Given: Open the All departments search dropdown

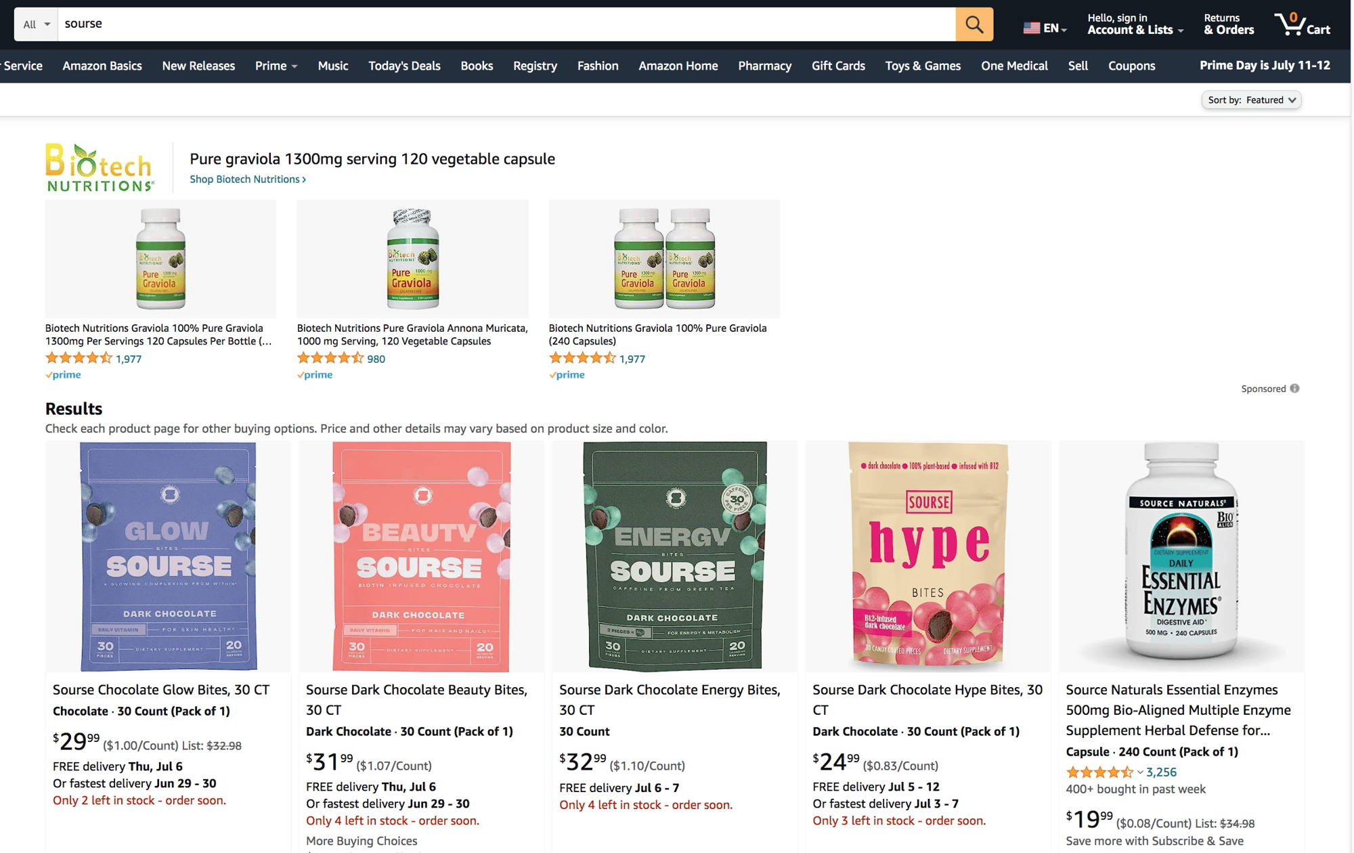Looking at the screenshot, I should [x=37, y=24].
